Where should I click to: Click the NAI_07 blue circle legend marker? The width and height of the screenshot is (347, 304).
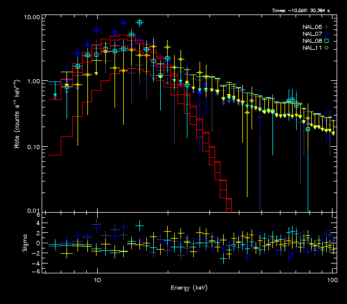(327, 34)
